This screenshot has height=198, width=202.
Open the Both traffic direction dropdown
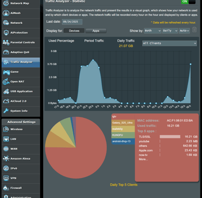coord(152,31)
